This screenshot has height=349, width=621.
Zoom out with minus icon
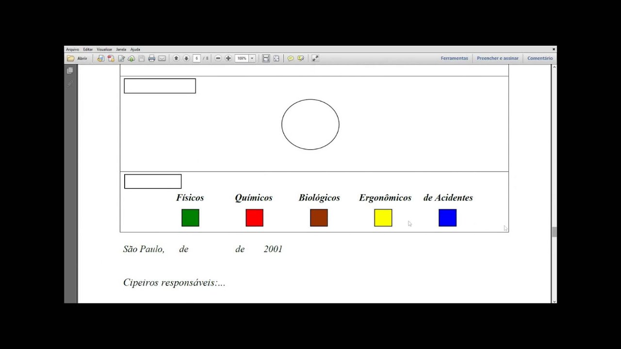218,58
